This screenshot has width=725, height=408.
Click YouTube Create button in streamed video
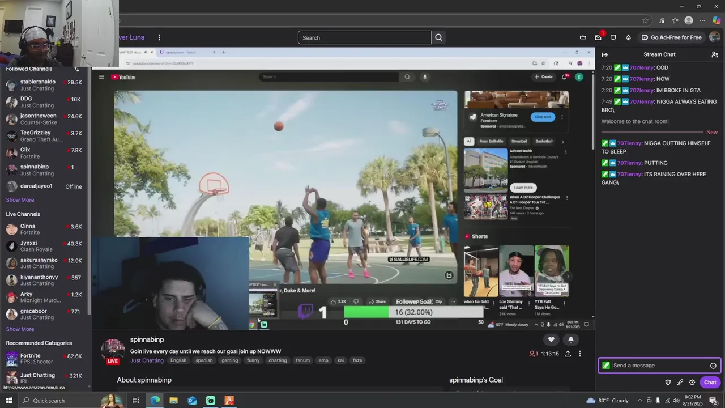pos(543,77)
